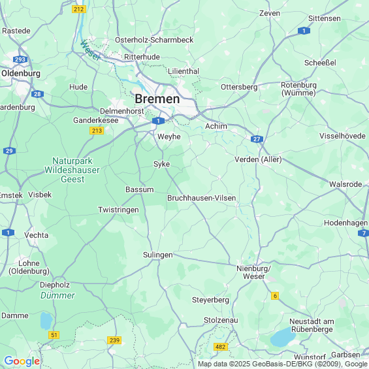Click the Dümmer lake label
369x369 pixels.
[x=57, y=295]
